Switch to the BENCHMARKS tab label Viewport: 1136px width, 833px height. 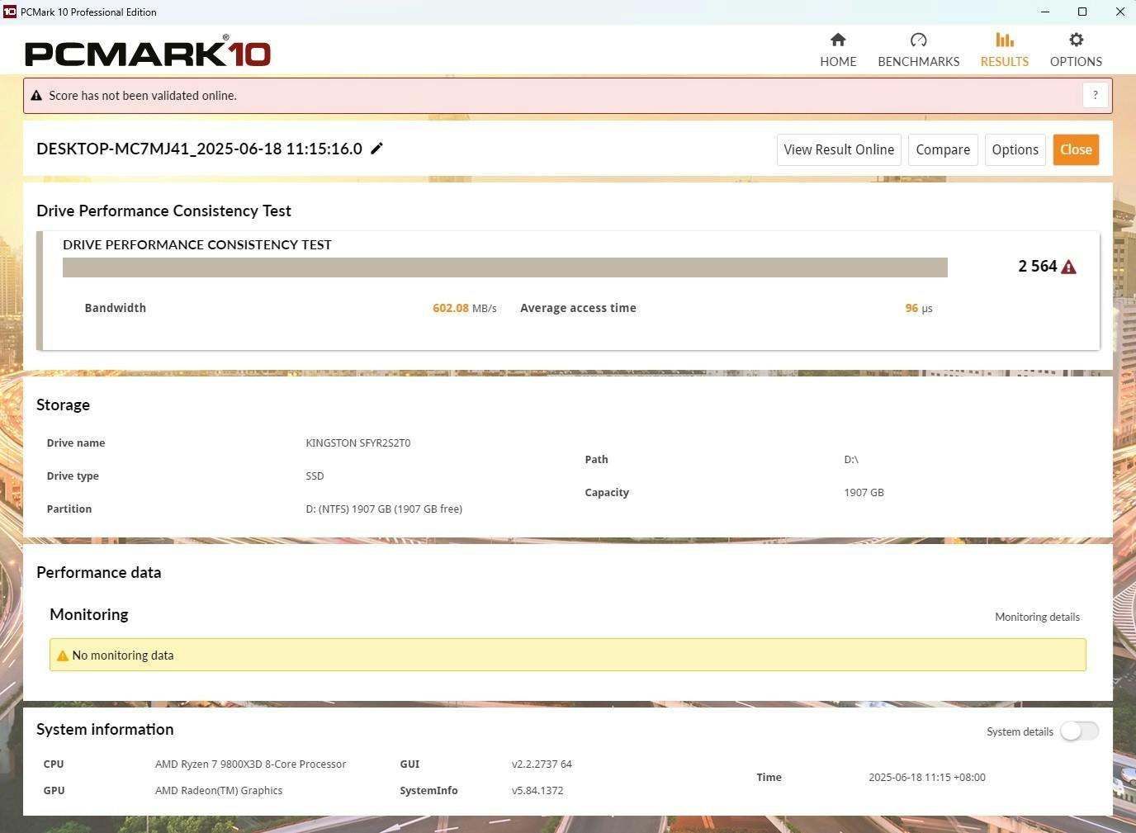pyautogui.click(x=918, y=62)
